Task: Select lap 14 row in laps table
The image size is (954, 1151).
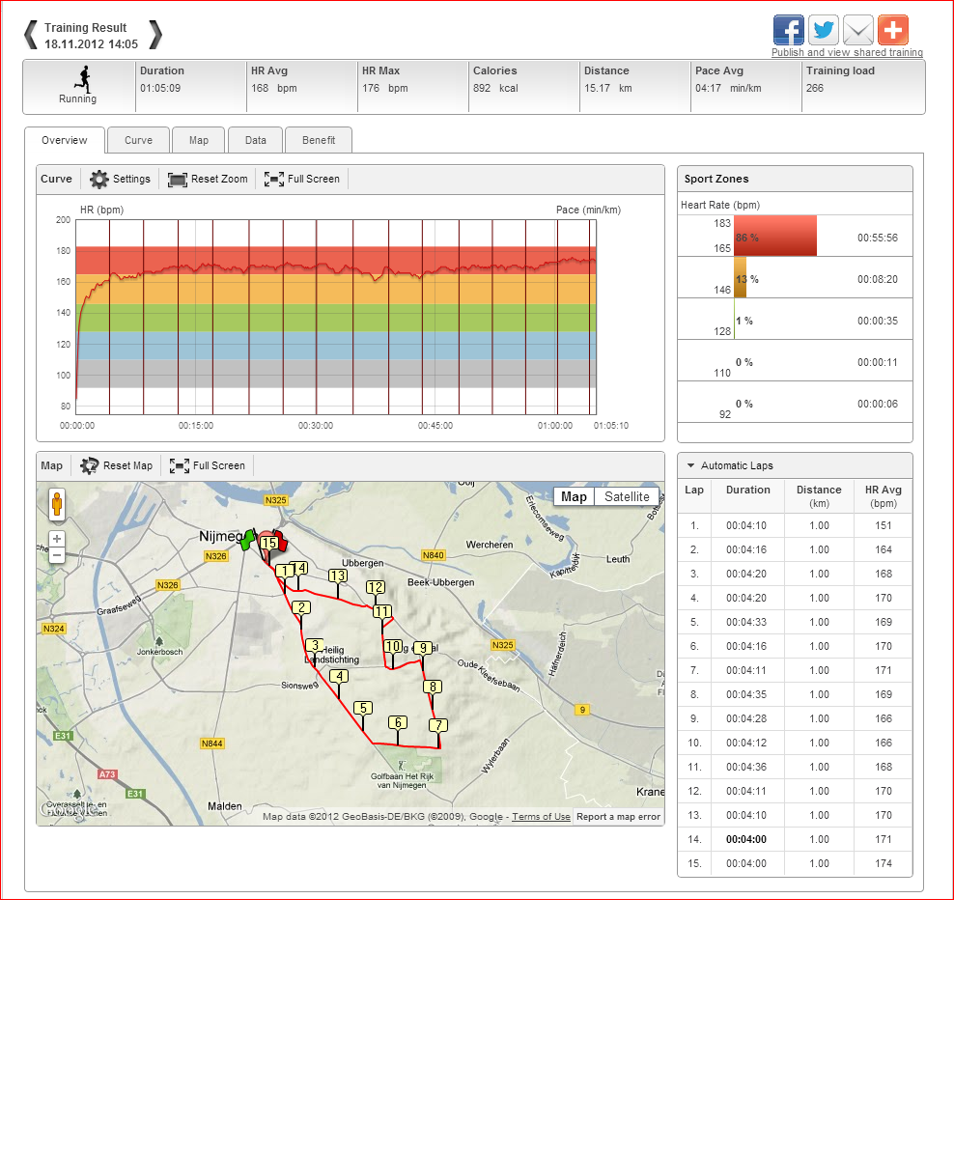Action: click(795, 839)
